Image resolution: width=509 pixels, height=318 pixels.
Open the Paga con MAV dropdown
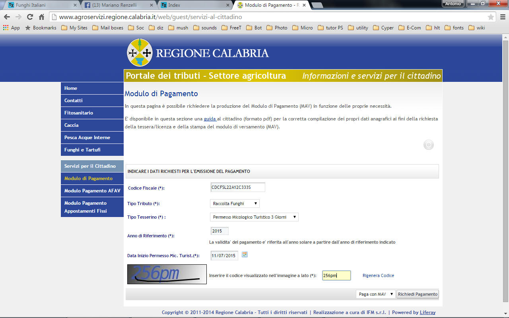375,294
